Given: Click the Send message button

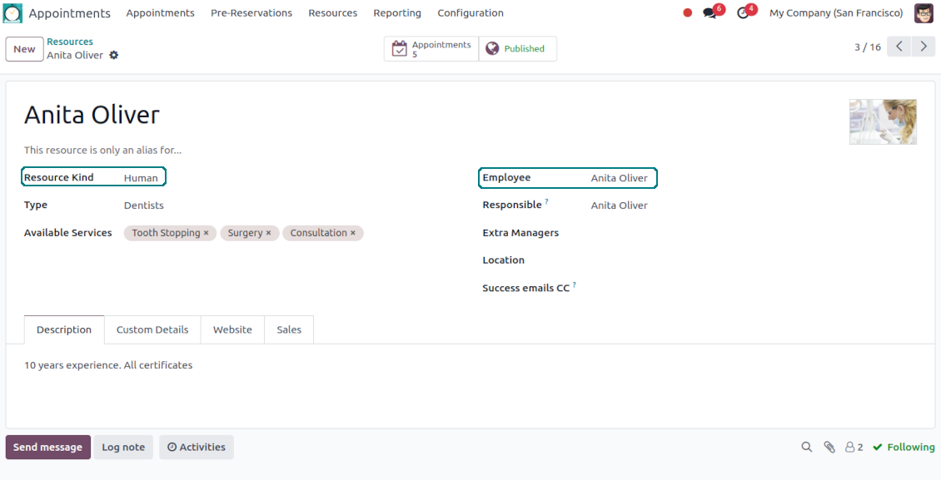Looking at the screenshot, I should point(47,448).
